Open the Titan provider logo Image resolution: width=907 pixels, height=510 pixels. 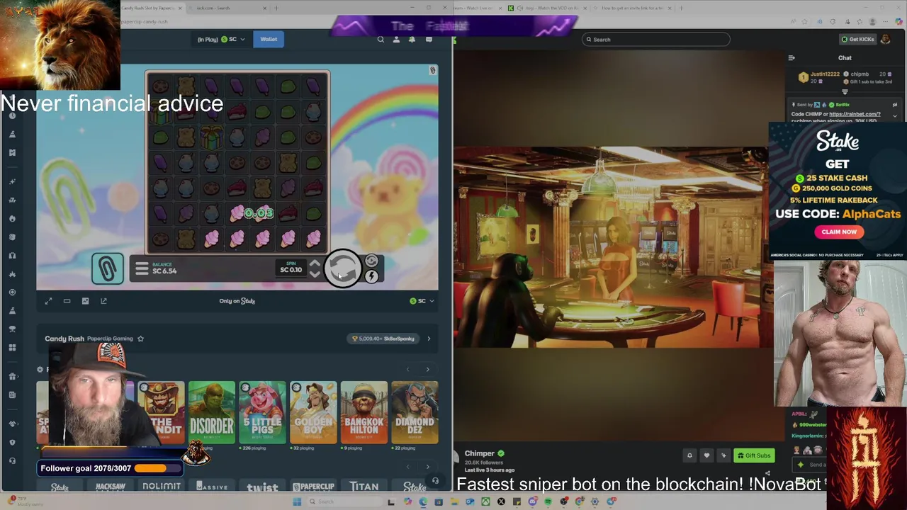pyautogui.click(x=364, y=487)
